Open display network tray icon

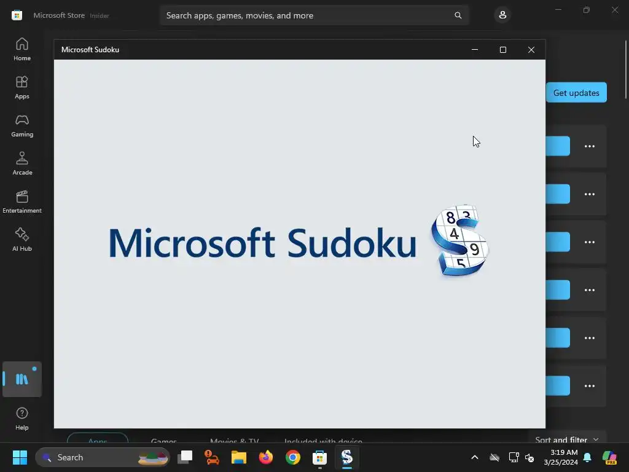514,457
